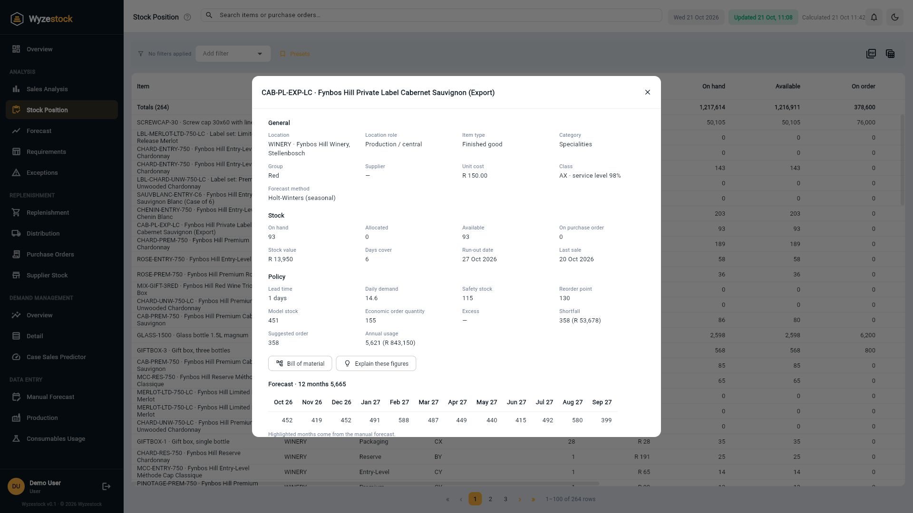Click the PDF export icon
Screen dimensions: 913x513
[x=871, y=54]
